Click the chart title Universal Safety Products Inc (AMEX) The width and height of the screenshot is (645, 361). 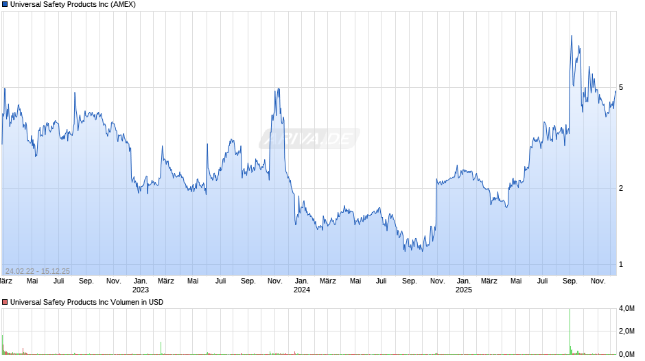(x=73, y=5)
